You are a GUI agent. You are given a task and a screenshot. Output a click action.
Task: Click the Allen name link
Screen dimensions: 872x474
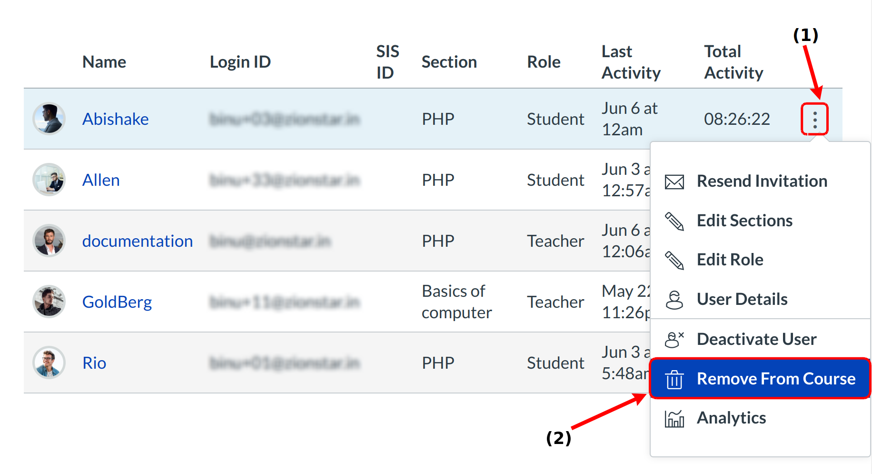pyautogui.click(x=101, y=180)
